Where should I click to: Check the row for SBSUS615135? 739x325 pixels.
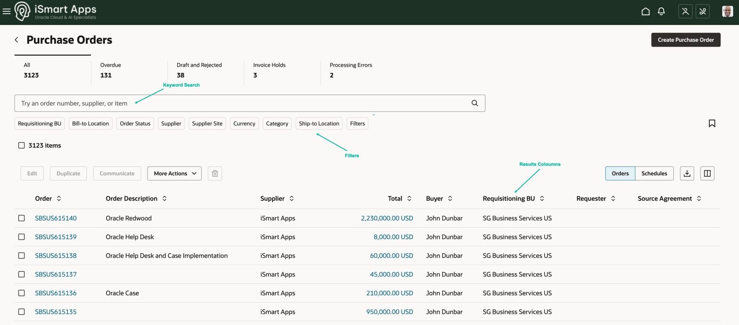tap(21, 312)
